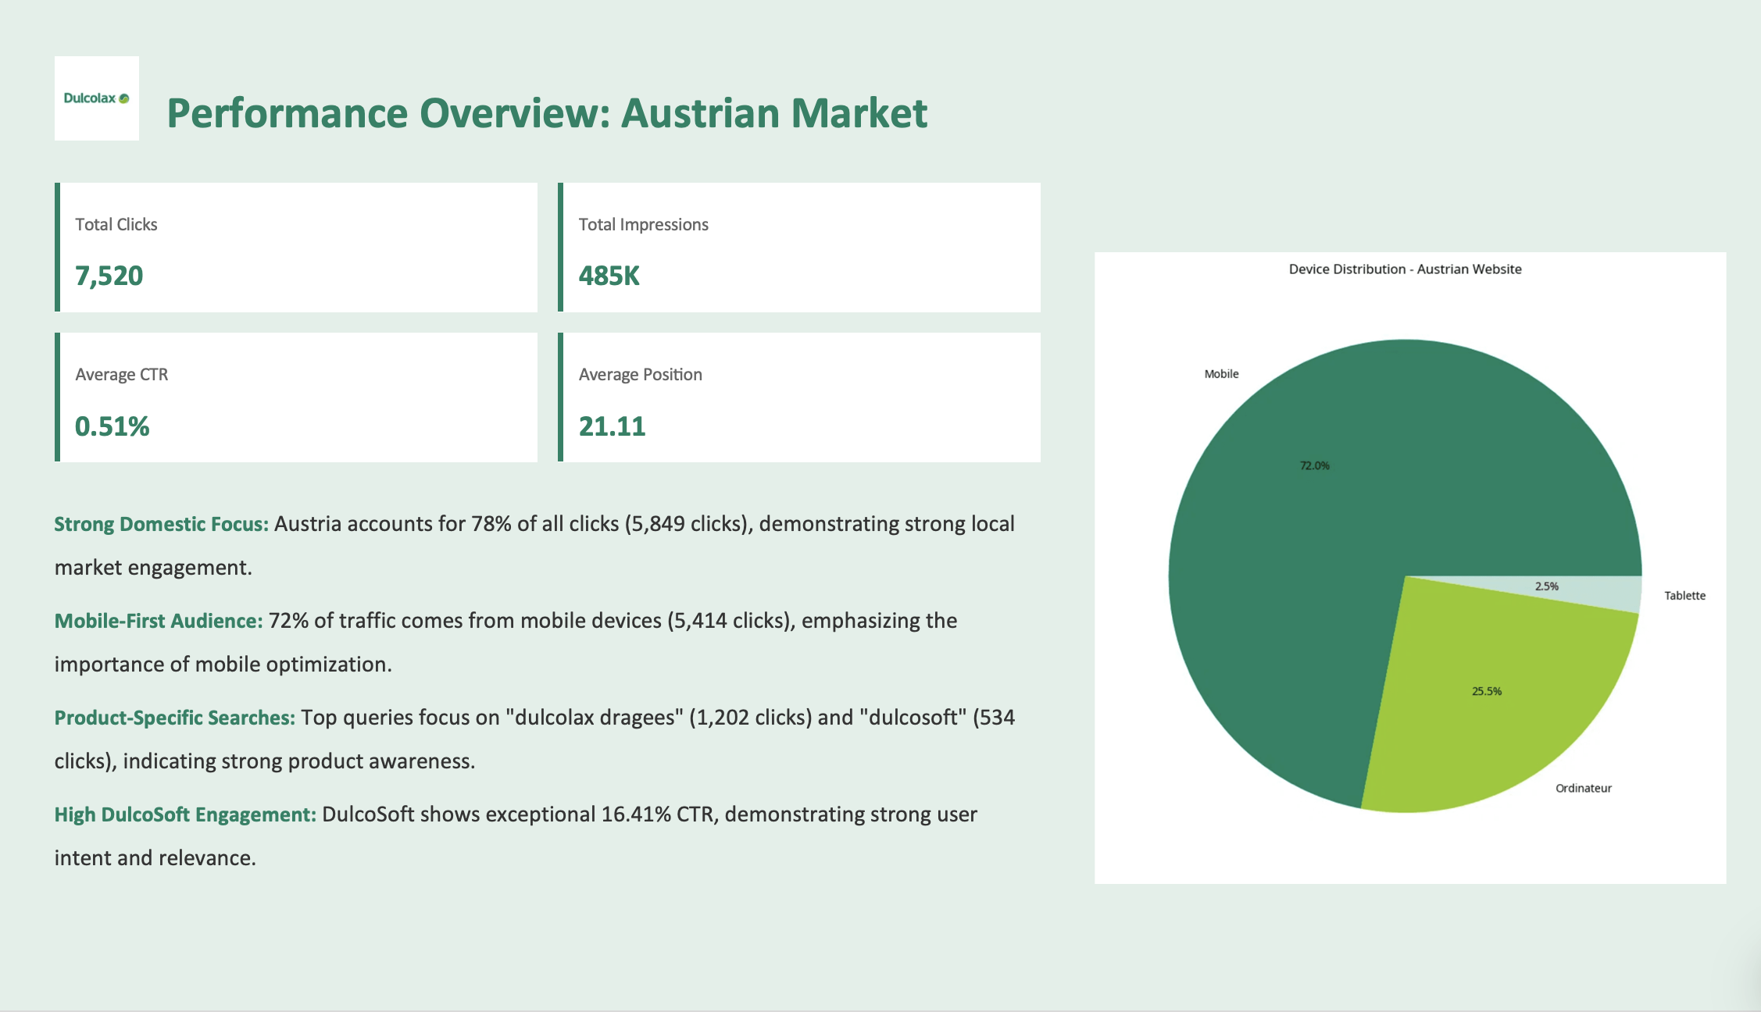Click the 72.0% label in the chart
The height and width of the screenshot is (1012, 1761).
point(1314,466)
